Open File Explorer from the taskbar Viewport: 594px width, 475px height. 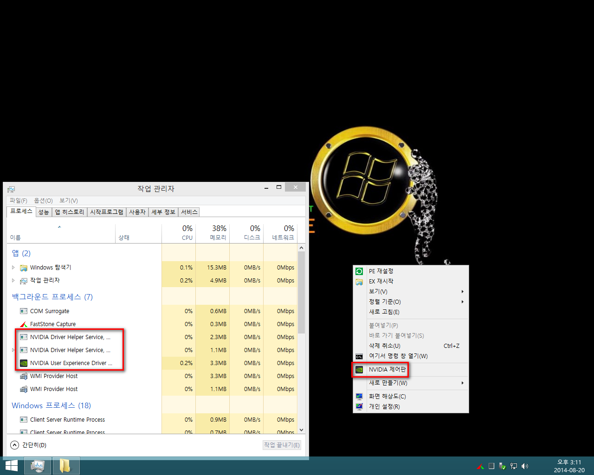point(66,466)
